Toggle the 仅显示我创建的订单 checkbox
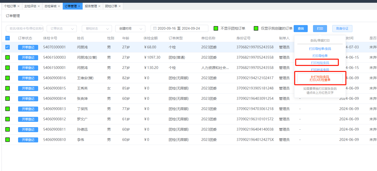 (256, 28)
